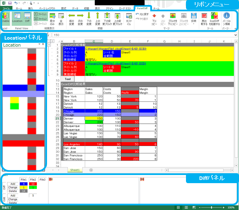The height and width of the screenshot is (210, 239).
Task: Launch ExcelDiff (ExcelDiffを起動する) icon
Action: coord(214,19)
